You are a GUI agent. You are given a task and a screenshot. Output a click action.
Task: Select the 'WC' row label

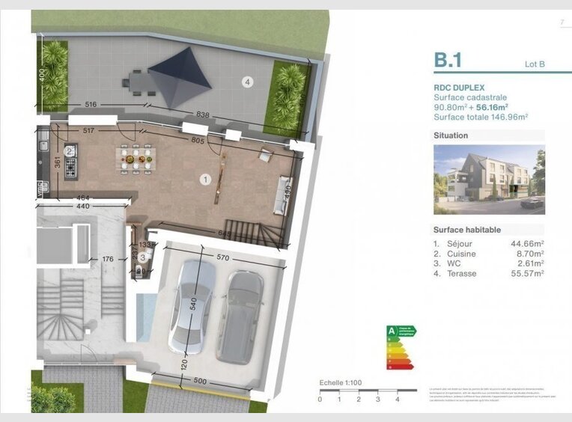click(454, 263)
